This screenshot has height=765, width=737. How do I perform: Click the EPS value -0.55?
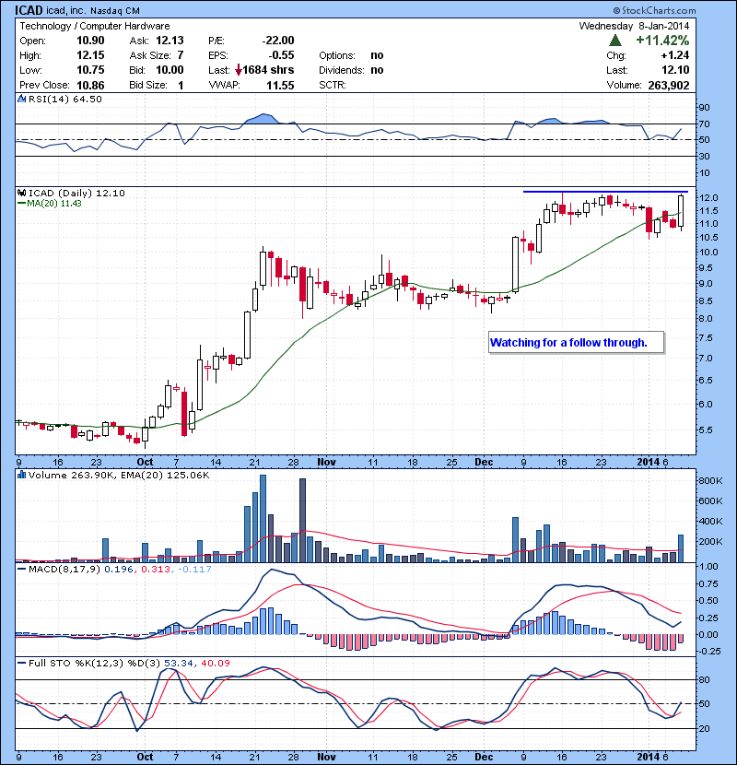(x=281, y=55)
